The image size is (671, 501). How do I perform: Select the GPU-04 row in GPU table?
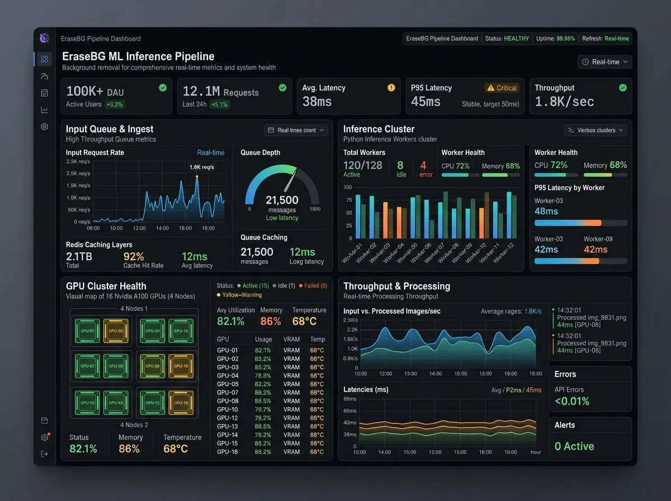[271, 376]
